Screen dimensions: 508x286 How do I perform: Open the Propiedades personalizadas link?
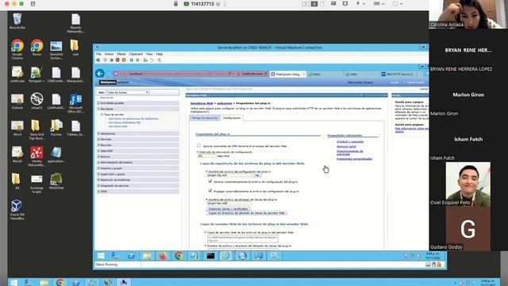354,159
